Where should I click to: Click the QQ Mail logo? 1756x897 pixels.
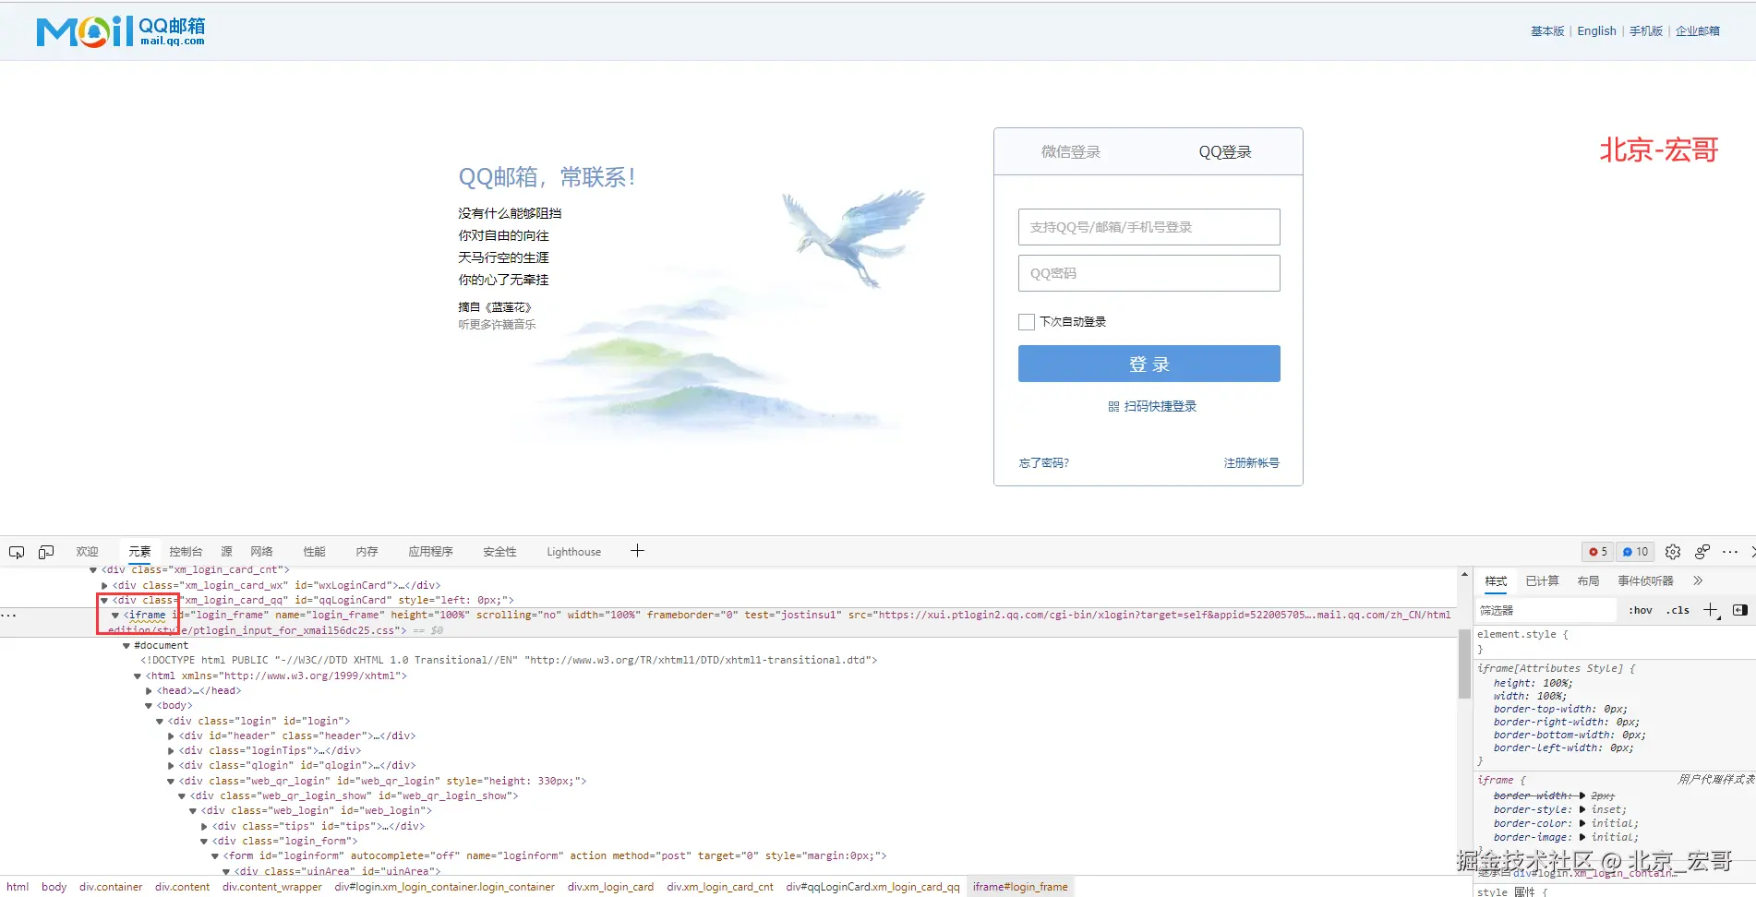click(121, 31)
